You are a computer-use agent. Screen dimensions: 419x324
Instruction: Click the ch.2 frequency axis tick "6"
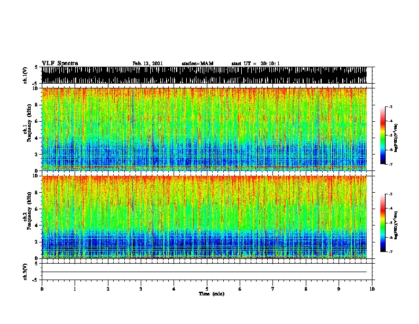pyautogui.click(x=38, y=209)
